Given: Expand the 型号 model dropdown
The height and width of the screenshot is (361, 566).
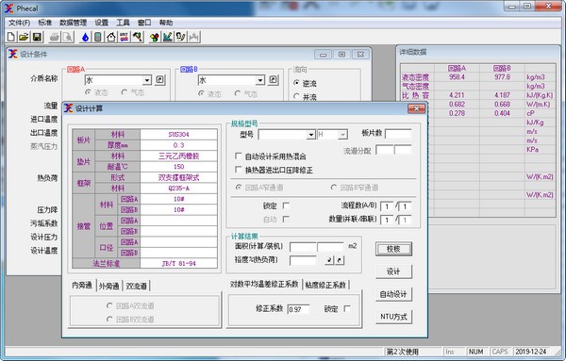Looking at the screenshot, I should 310,135.
